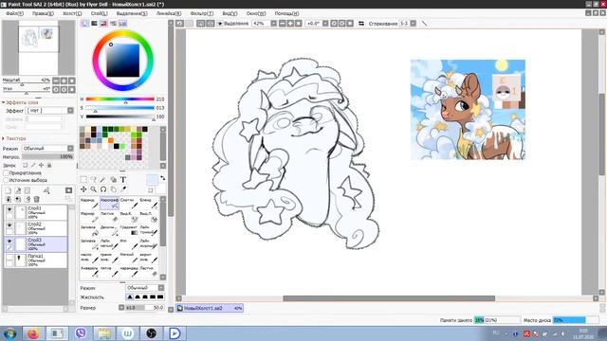Click the НовыйХолст1.sai2 document tab
This screenshot has height=341, width=607.
[210, 308]
